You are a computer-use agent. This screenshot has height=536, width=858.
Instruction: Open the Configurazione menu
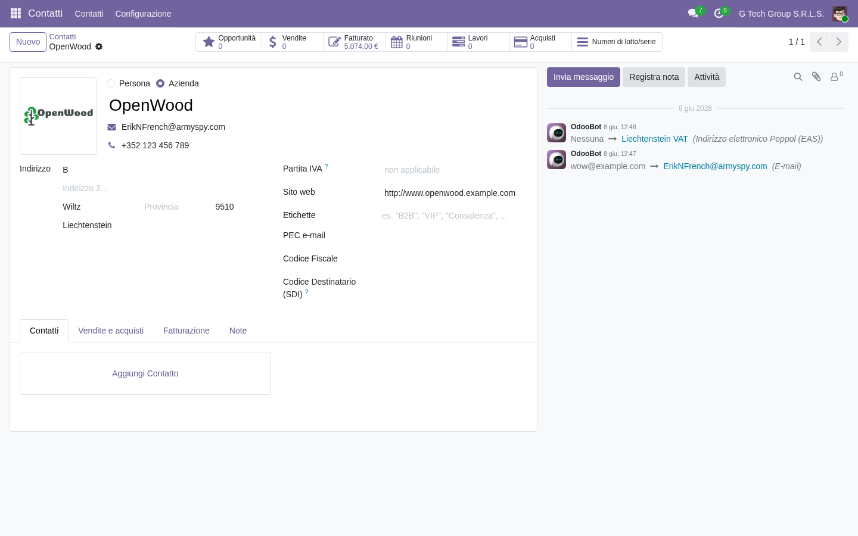tap(143, 14)
